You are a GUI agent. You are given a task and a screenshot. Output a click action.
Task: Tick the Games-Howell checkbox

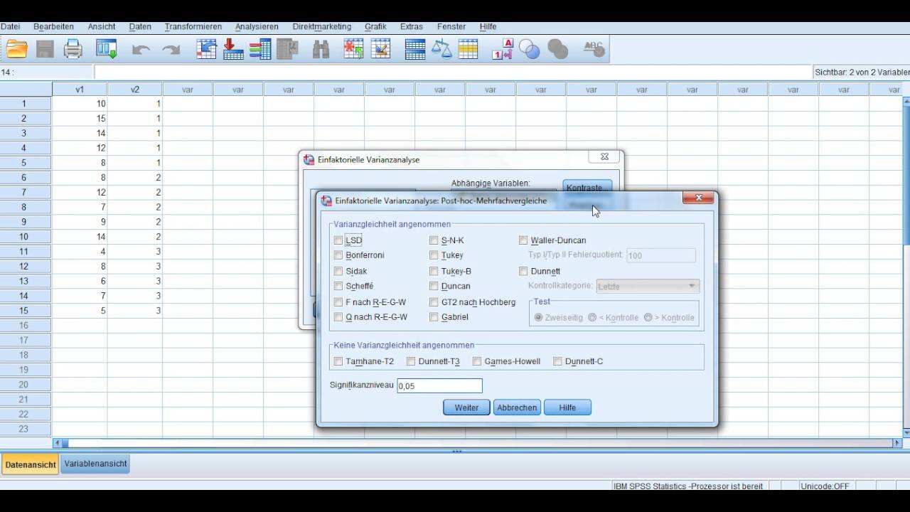point(477,361)
